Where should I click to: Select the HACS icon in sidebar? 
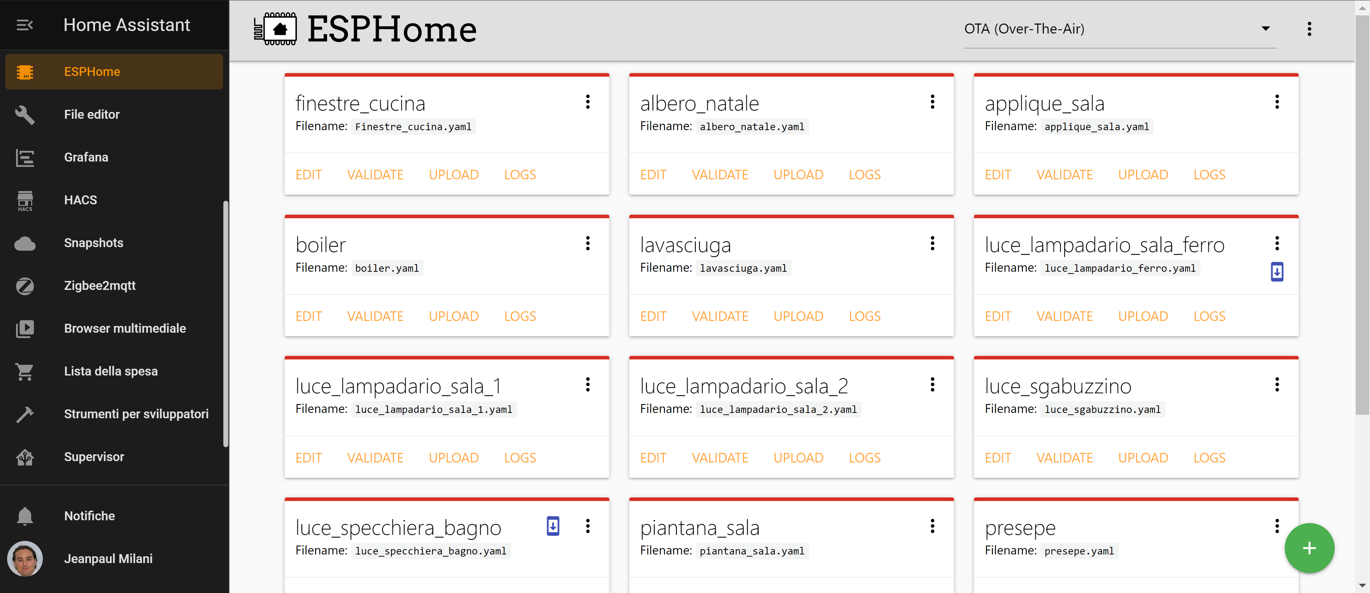25,200
